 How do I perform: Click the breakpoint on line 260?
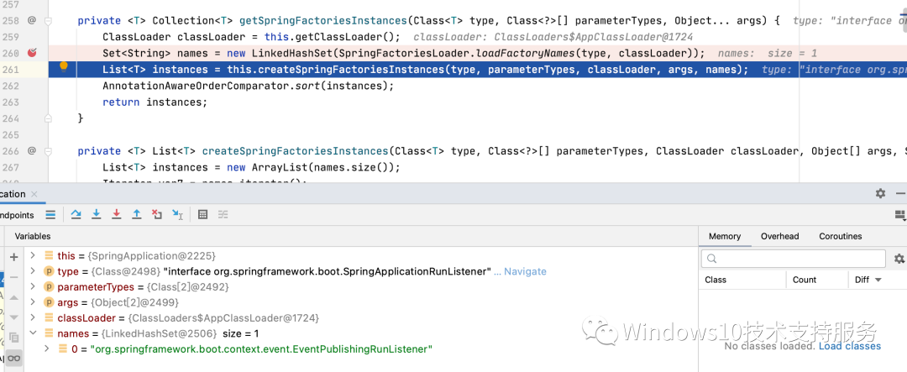coord(33,53)
